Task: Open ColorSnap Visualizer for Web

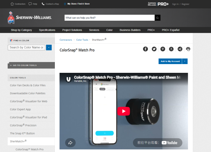Action: (28, 101)
